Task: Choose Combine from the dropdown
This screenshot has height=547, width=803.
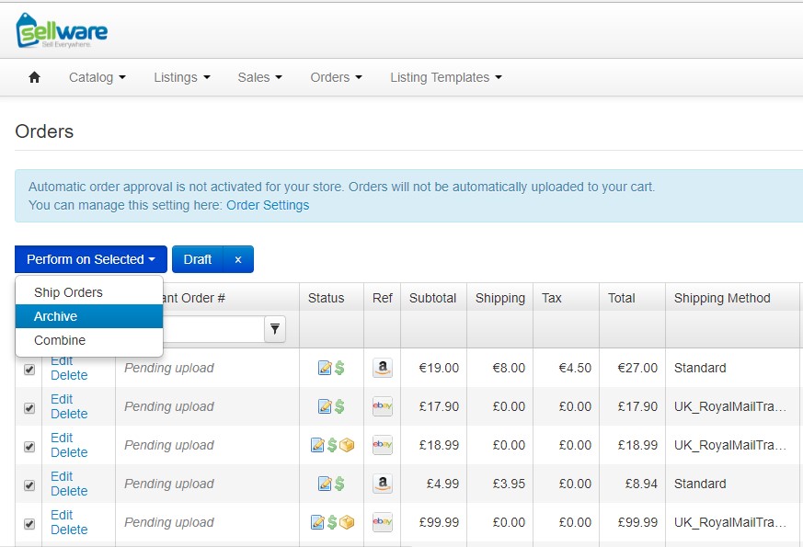Action: [89, 340]
